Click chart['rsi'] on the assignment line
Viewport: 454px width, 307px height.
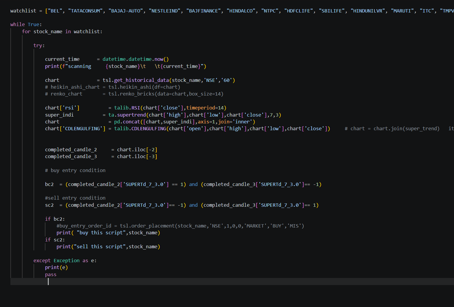[x=62, y=108]
